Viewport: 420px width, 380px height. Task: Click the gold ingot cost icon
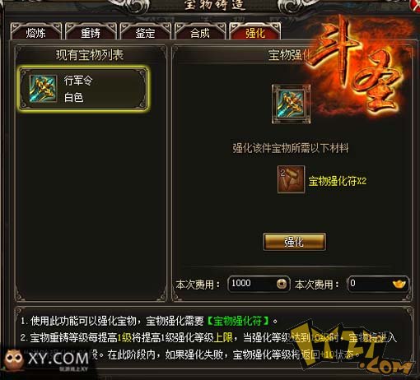(x=399, y=284)
